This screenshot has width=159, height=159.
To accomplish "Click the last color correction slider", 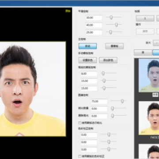I will tap(109, 149).
